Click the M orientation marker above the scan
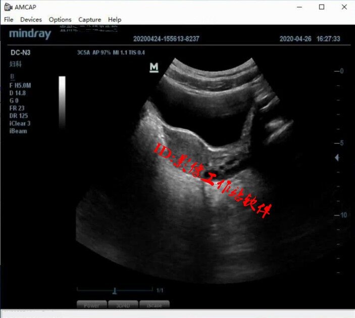This screenshot has width=355, height=318. coord(154,67)
